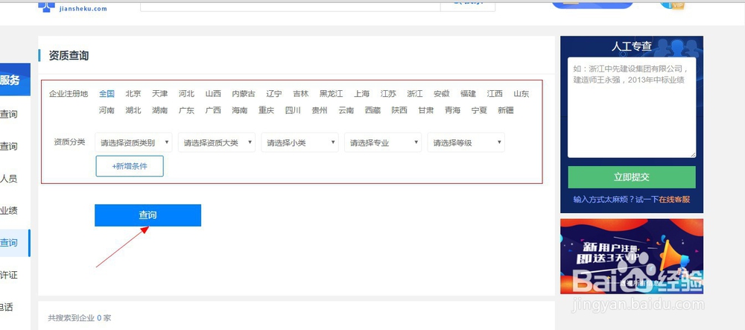Viewport: 745px width, 330px height.
Task: Select 山东 region filter
Action: pyautogui.click(x=521, y=94)
